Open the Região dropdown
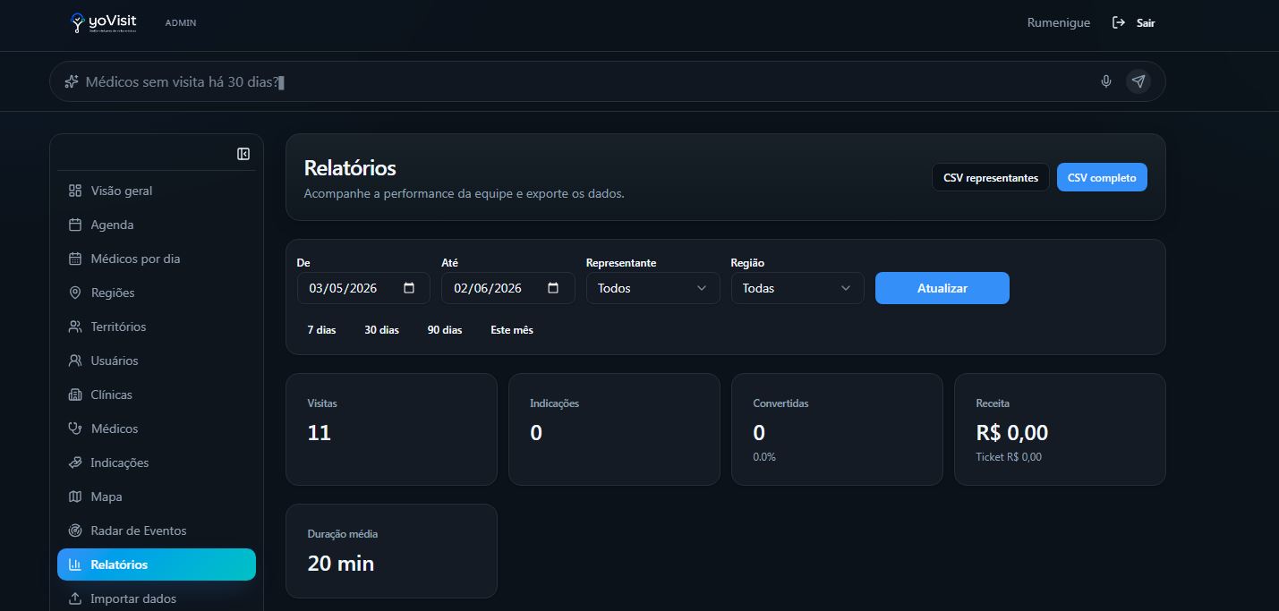Image resolution: width=1279 pixels, height=611 pixels. pyautogui.click(x=797, y=288)
